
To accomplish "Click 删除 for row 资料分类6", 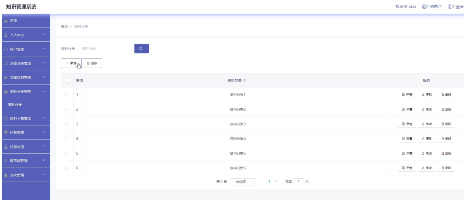I will click(x=446, y=168).
